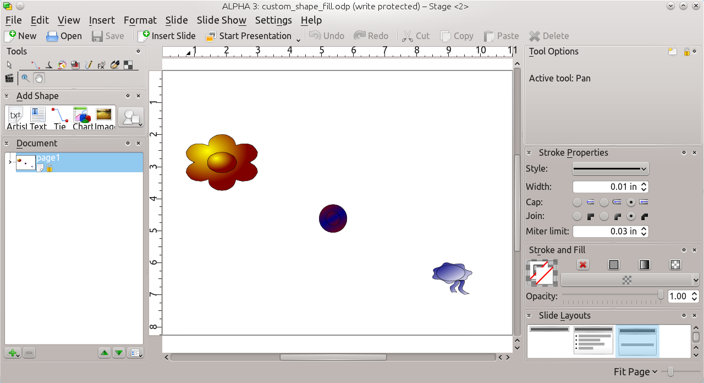This screenshot has width=704, height=383.
Task: Select the zoom magnifier tool
Action: tap(25, 78)
